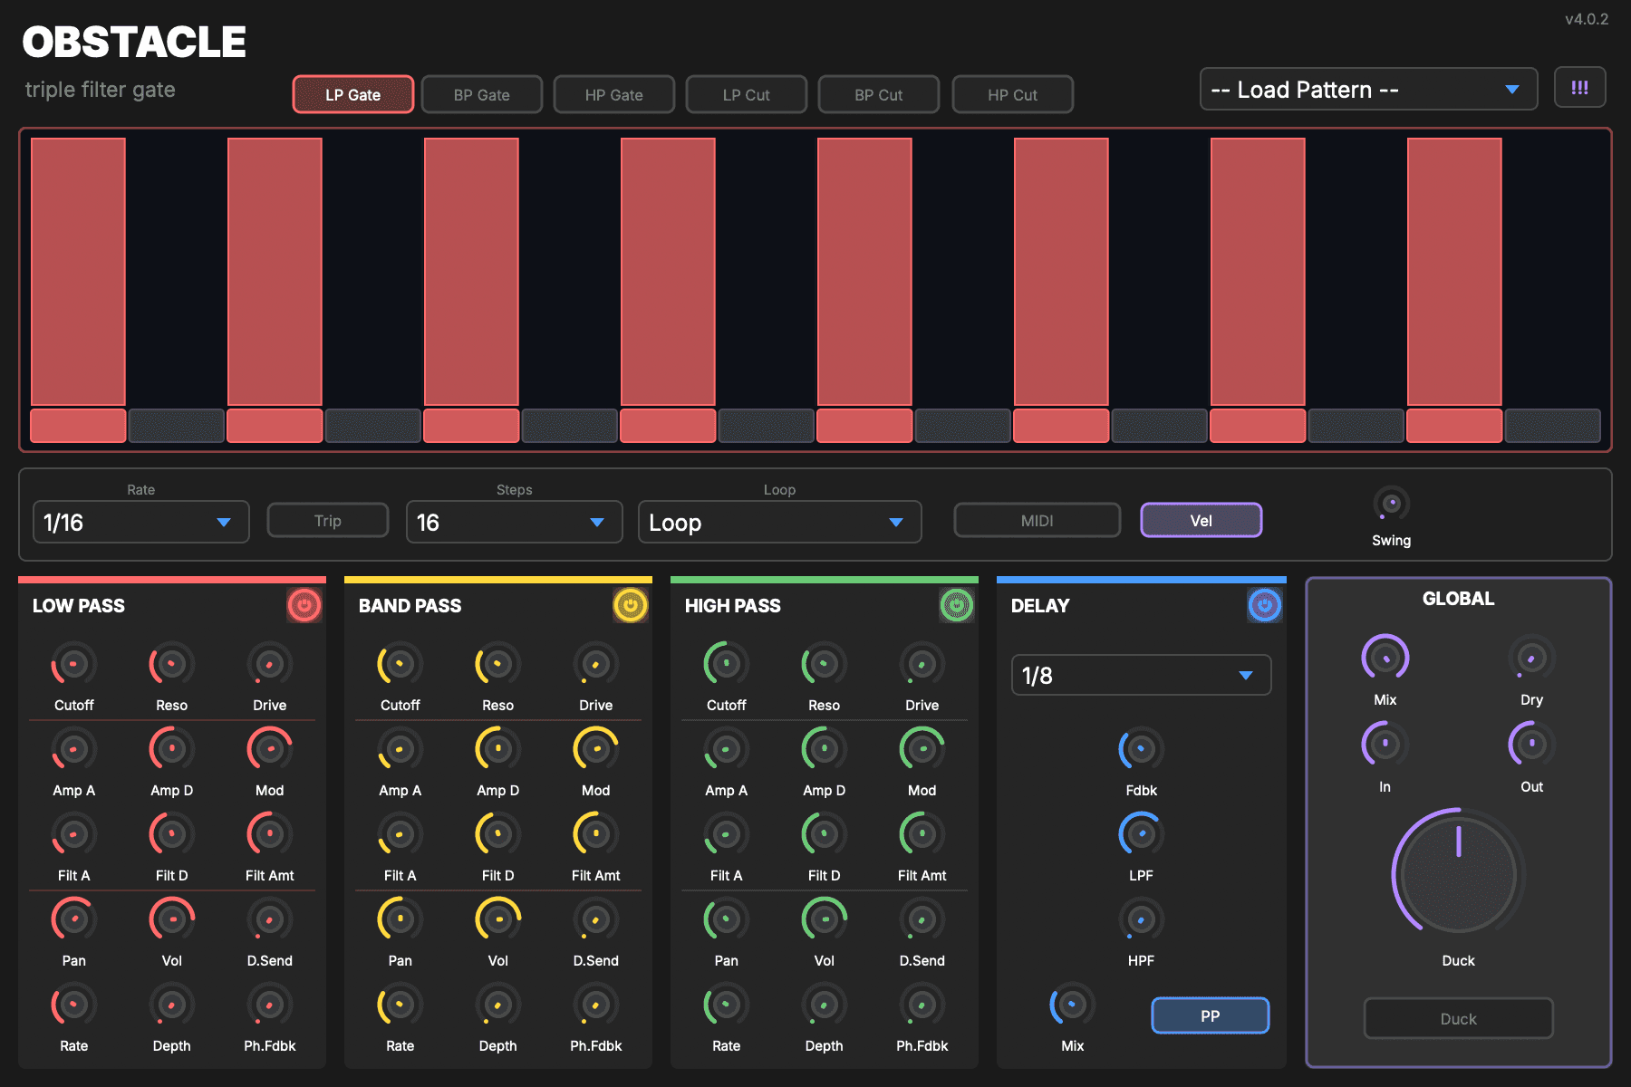The height and width of the screenshot is (1087, 1631).
Task: Toggle the Low Pass power icon
Action: [304, 605]
